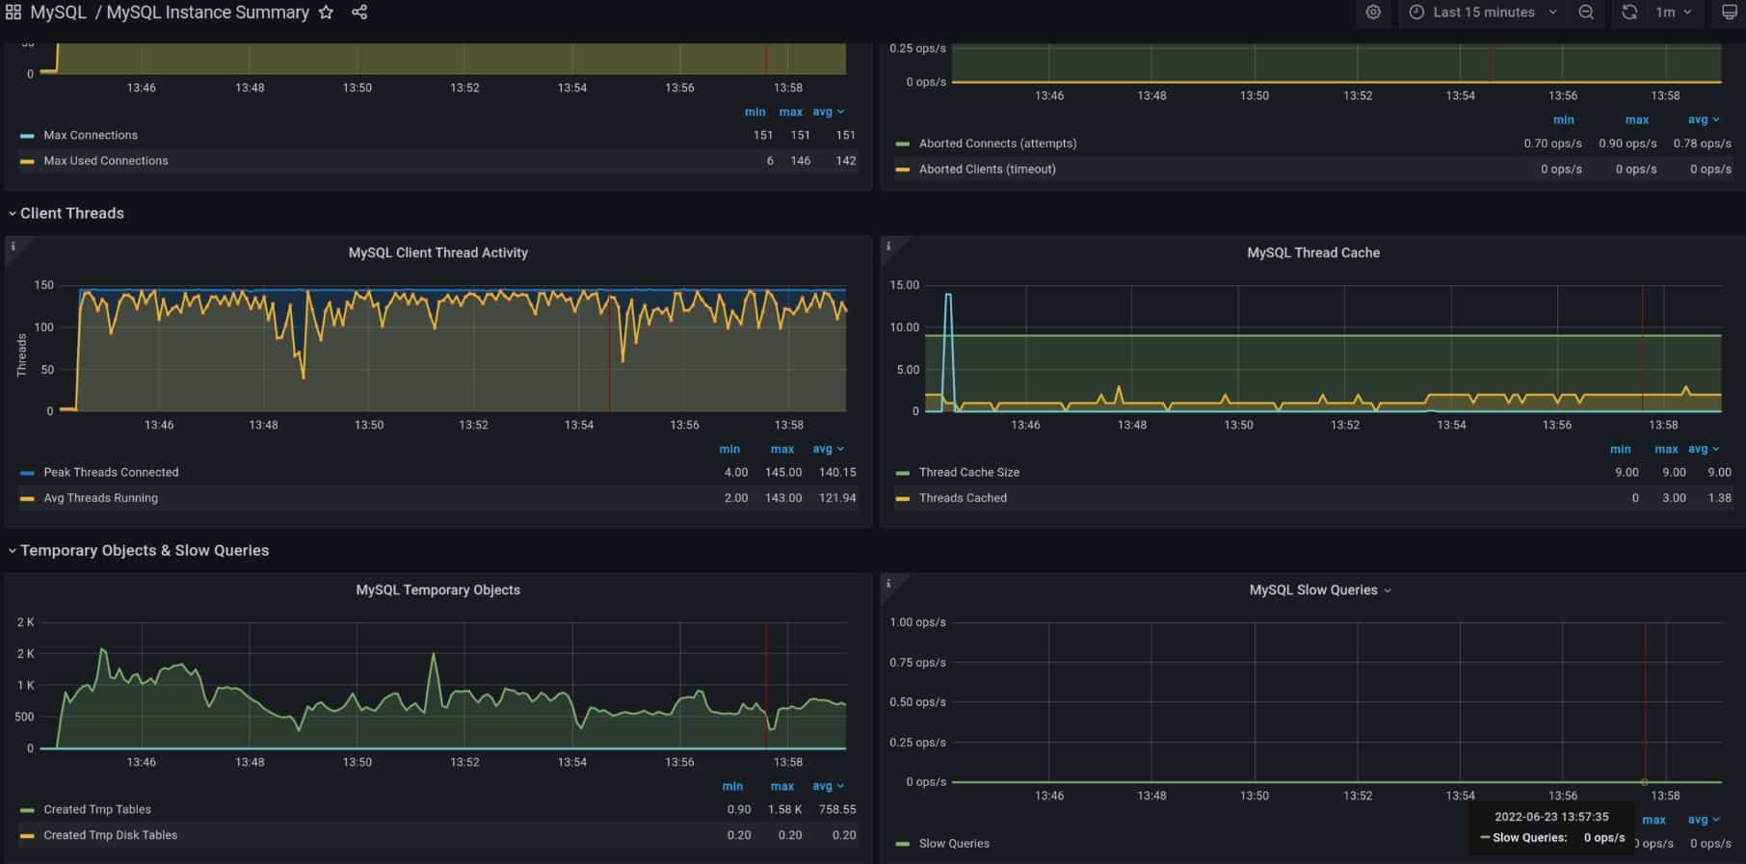Select the 758.55 avg value of Created Tmp Tables
This screenshot has width=1746, height=864.
coord(836,809)
